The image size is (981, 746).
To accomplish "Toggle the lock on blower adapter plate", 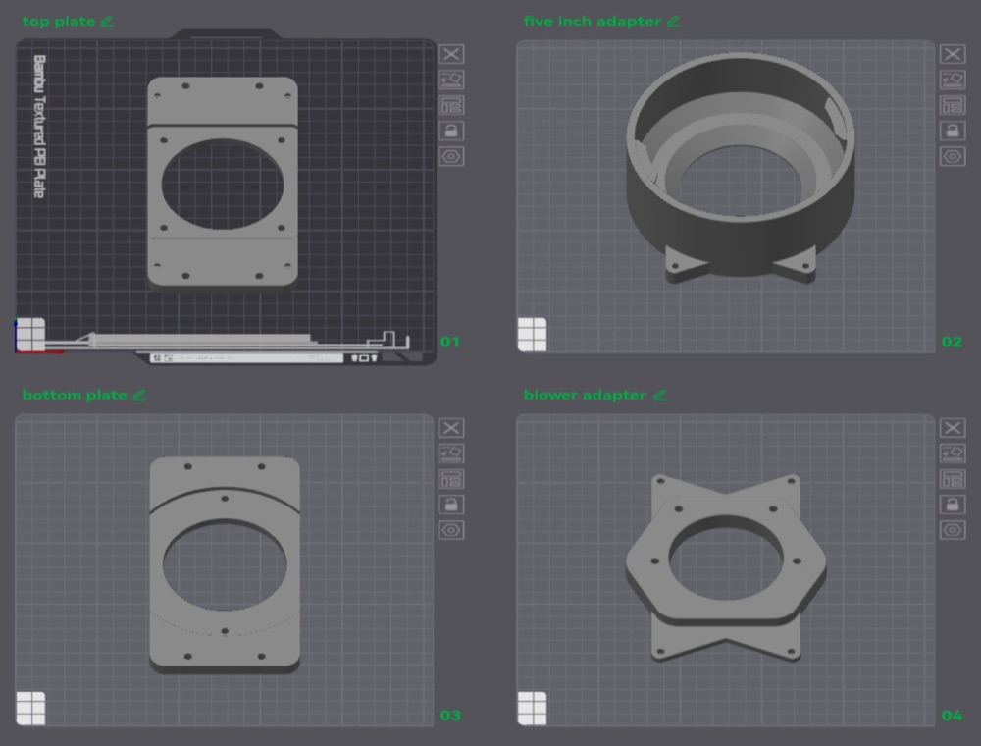I will [953, 505].
